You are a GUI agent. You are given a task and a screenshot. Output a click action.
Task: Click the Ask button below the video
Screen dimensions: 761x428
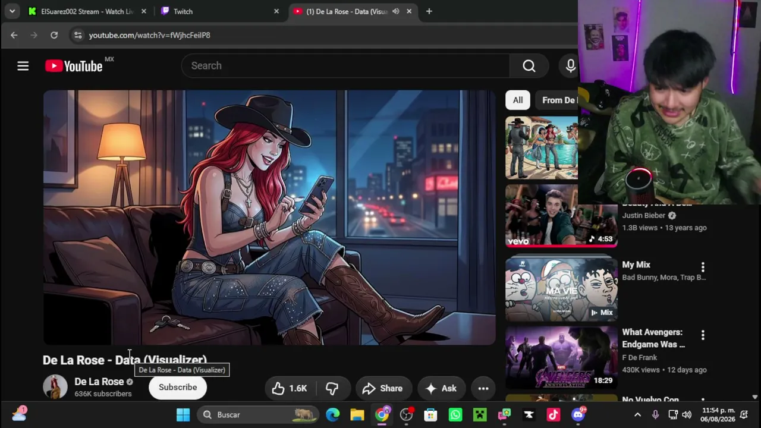[x=441, y=388]
